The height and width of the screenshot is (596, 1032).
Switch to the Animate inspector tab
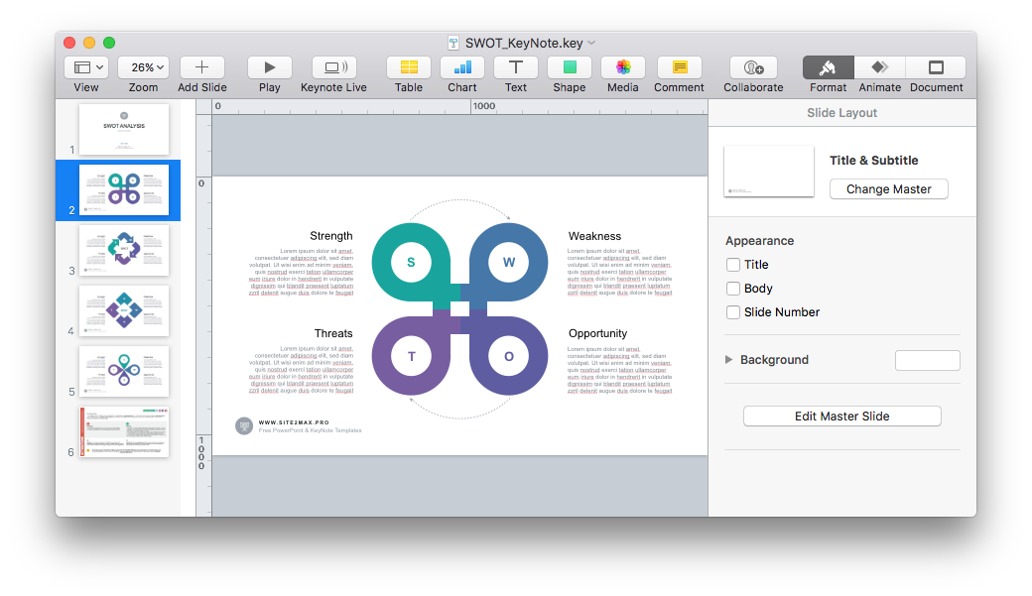click(879, 67)
